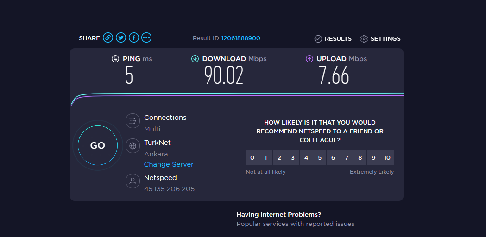Rate Netspeed 10 on likelihood scale
The height and width of the screenshot is (237, 486).
click(x=387, y=158)
